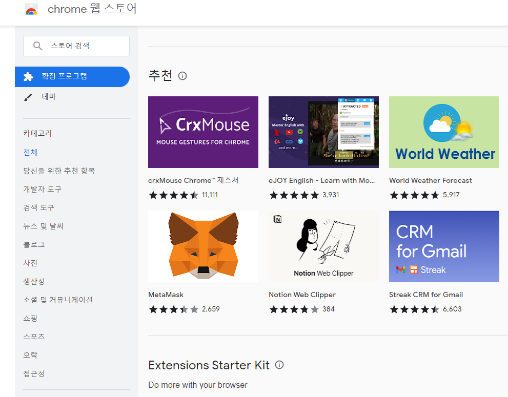Open the MetaMask fox thumbnail
The image size is (508, 397).
(203, 246)
